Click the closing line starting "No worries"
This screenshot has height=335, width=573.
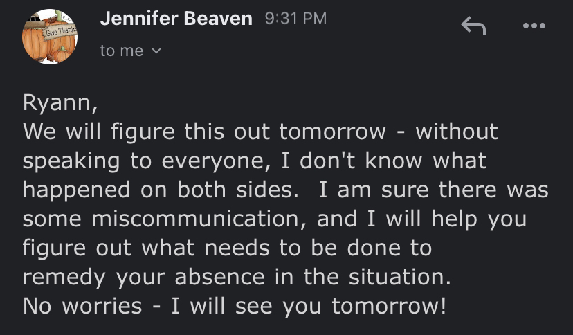coord(235,306)
